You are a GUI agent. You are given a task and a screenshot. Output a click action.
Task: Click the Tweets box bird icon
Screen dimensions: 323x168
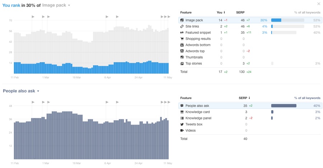[x=182, y=124]
